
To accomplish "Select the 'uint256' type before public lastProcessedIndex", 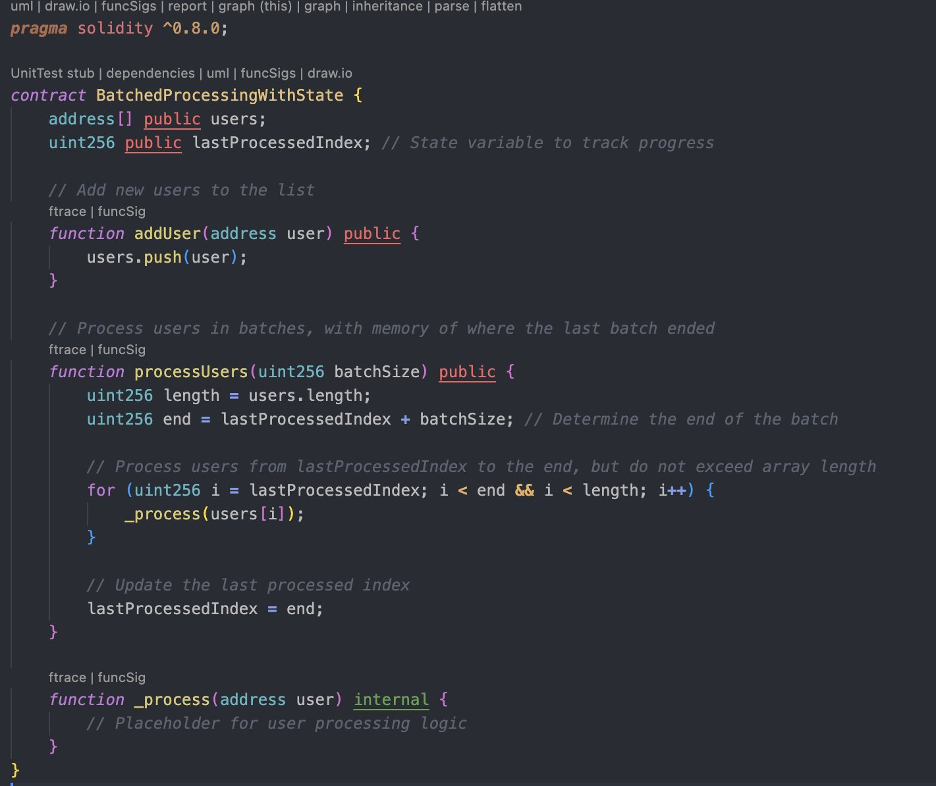I will click(x=82, y=143).
